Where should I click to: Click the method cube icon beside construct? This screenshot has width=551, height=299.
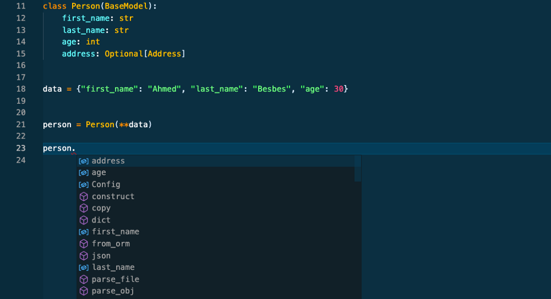click(x=84, y=196)
